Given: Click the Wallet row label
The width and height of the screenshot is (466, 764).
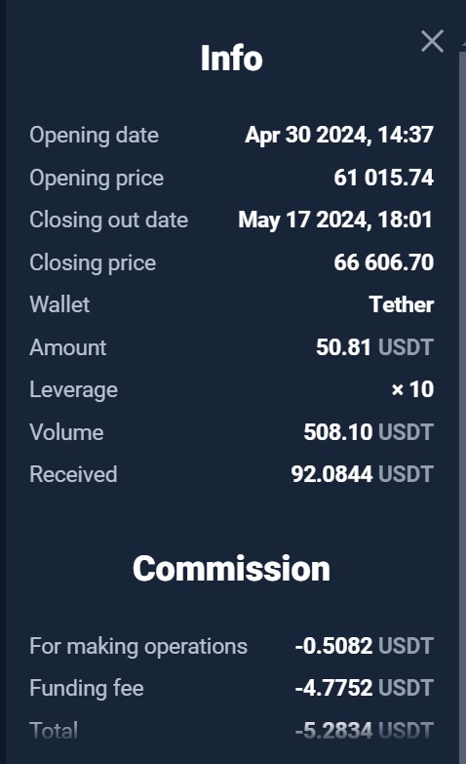Looking at the screenshot, I should (59, 304).
